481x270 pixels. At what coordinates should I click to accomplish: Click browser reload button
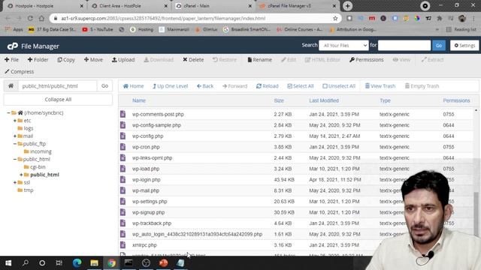tap(30, 18)
